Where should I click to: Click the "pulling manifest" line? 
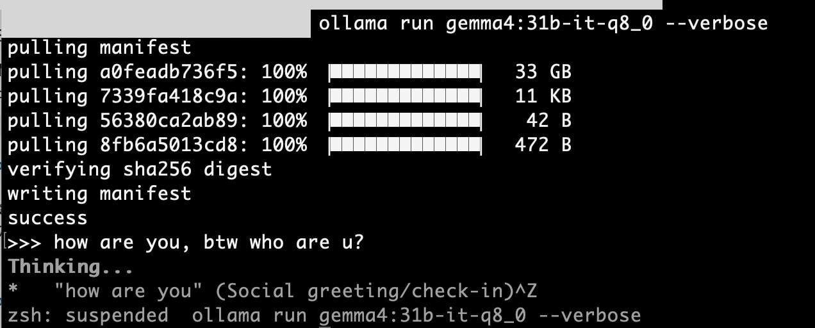[99, 47]
